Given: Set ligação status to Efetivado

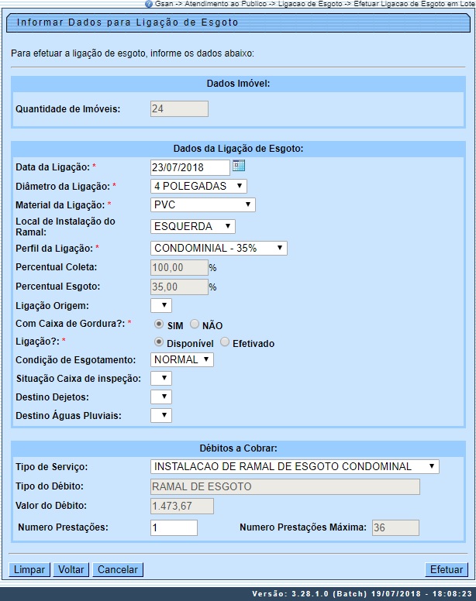Looking at the screenshot, I should (225, 342).
